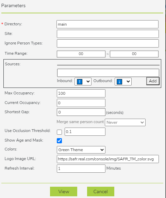The height and width of the screenshot is (198, 166).
Task: Click into the Site text field
Action: click(108, 34)
